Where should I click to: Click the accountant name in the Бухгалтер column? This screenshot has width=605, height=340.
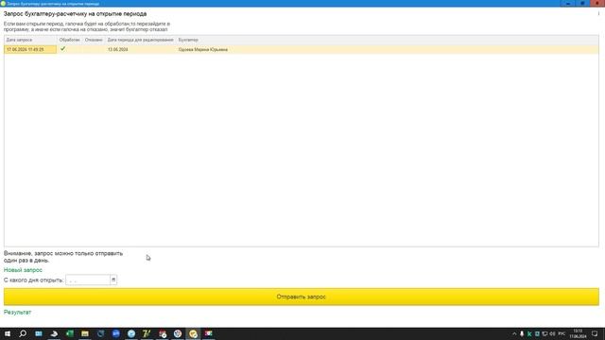[x=203, y=49]
